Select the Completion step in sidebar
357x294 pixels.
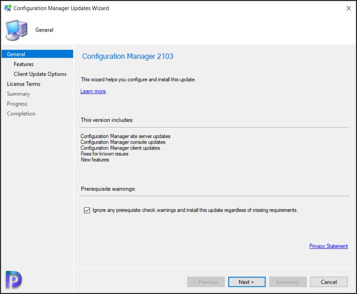pyautogui.click(x=21, y=114)
